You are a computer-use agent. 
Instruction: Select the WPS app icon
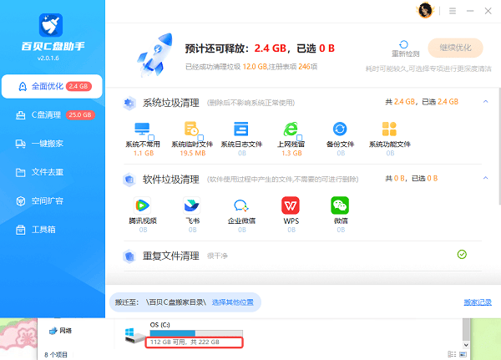(291, 205)
